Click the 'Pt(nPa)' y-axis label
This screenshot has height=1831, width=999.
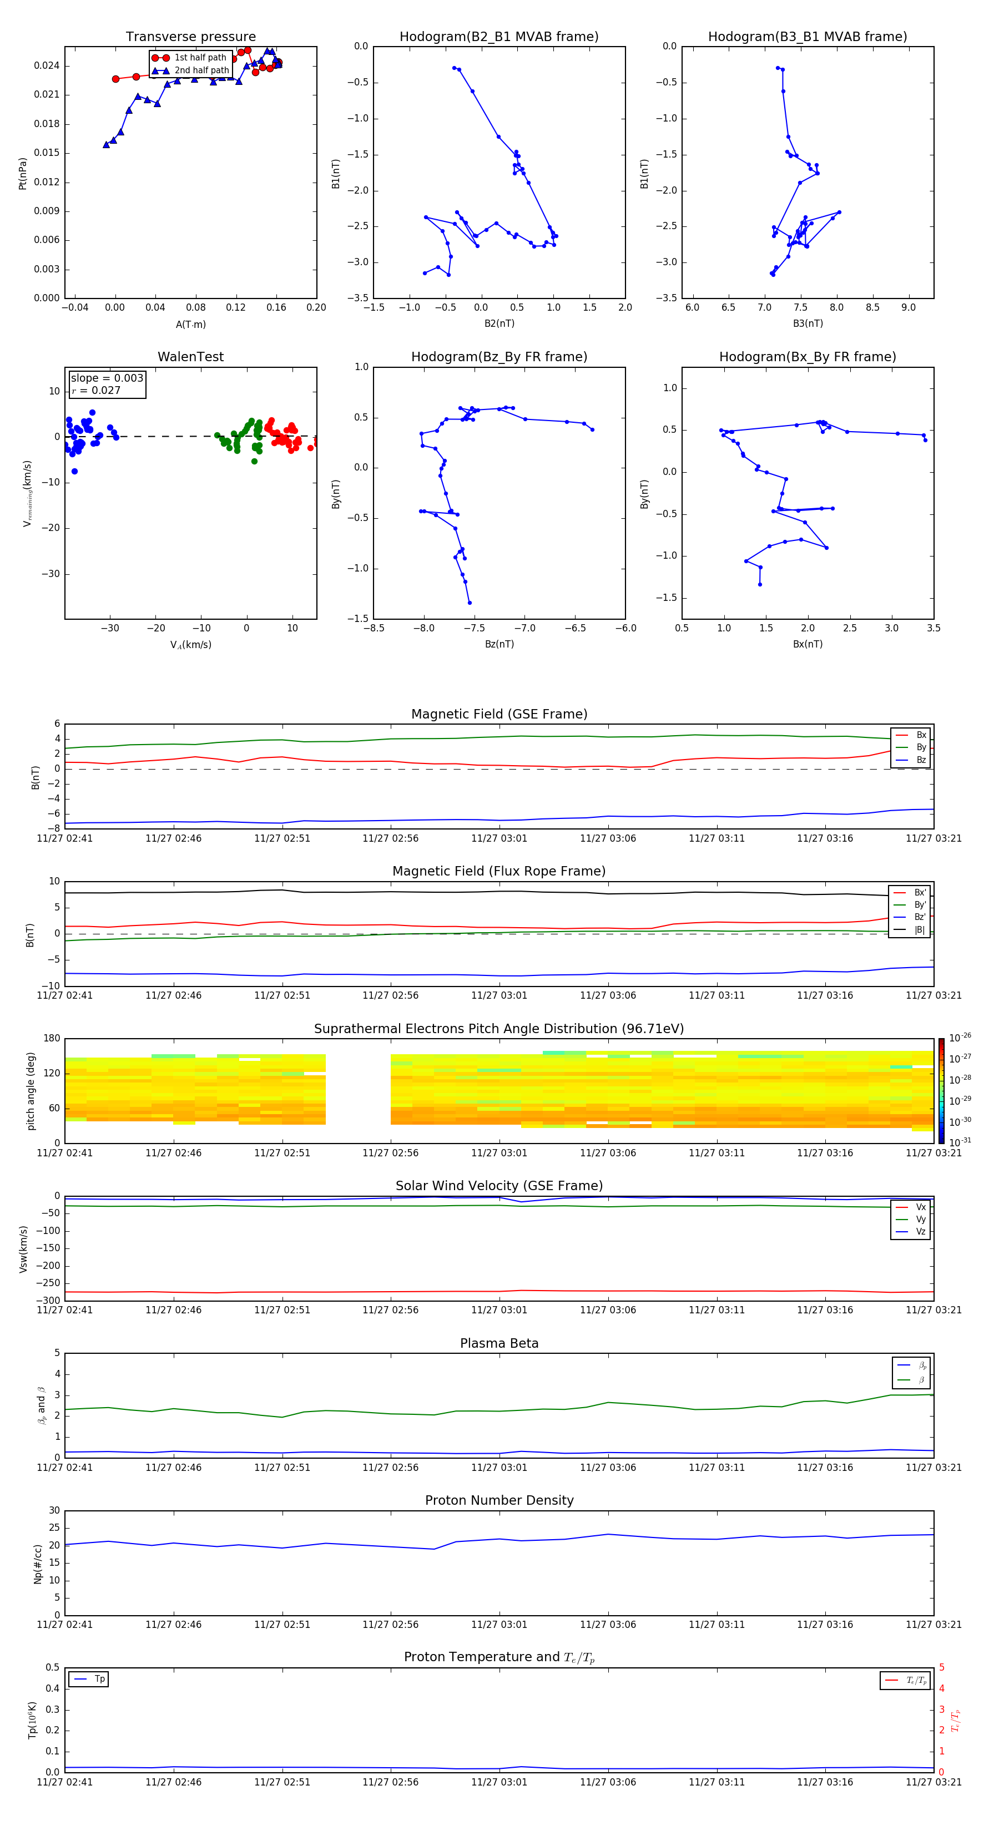pos(23,173)
